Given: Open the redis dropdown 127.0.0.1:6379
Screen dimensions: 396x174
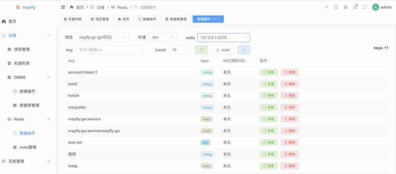Looking at the screenshot, I should coord(223,37).
